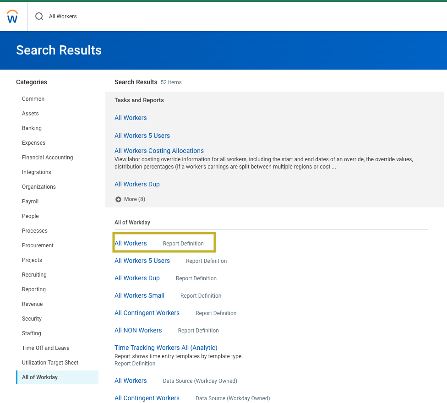447x403 pixels.
Task: Select the All of Workday category
Action: [x=40, y=377]
